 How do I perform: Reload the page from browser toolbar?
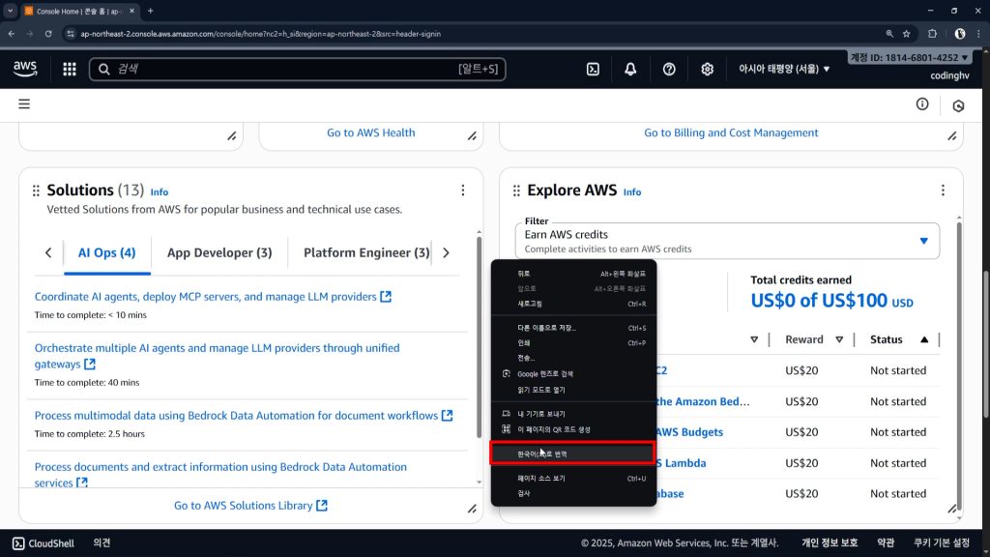click(48, 34)
